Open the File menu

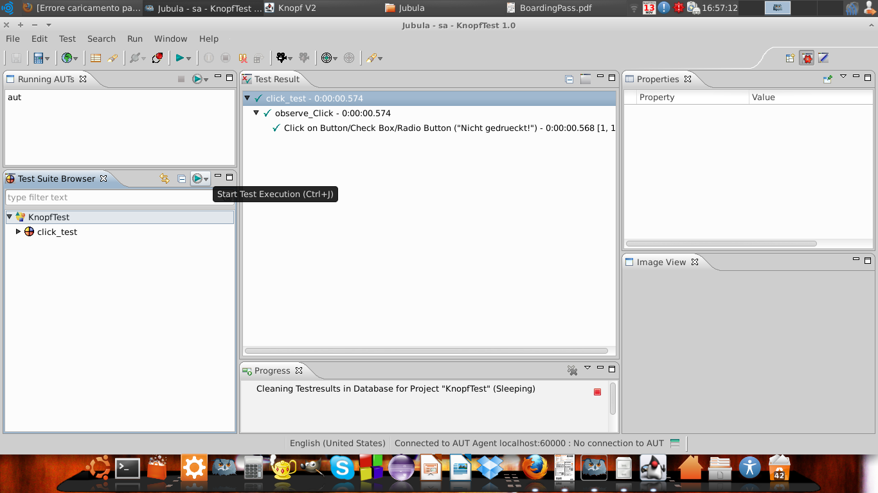13,39
